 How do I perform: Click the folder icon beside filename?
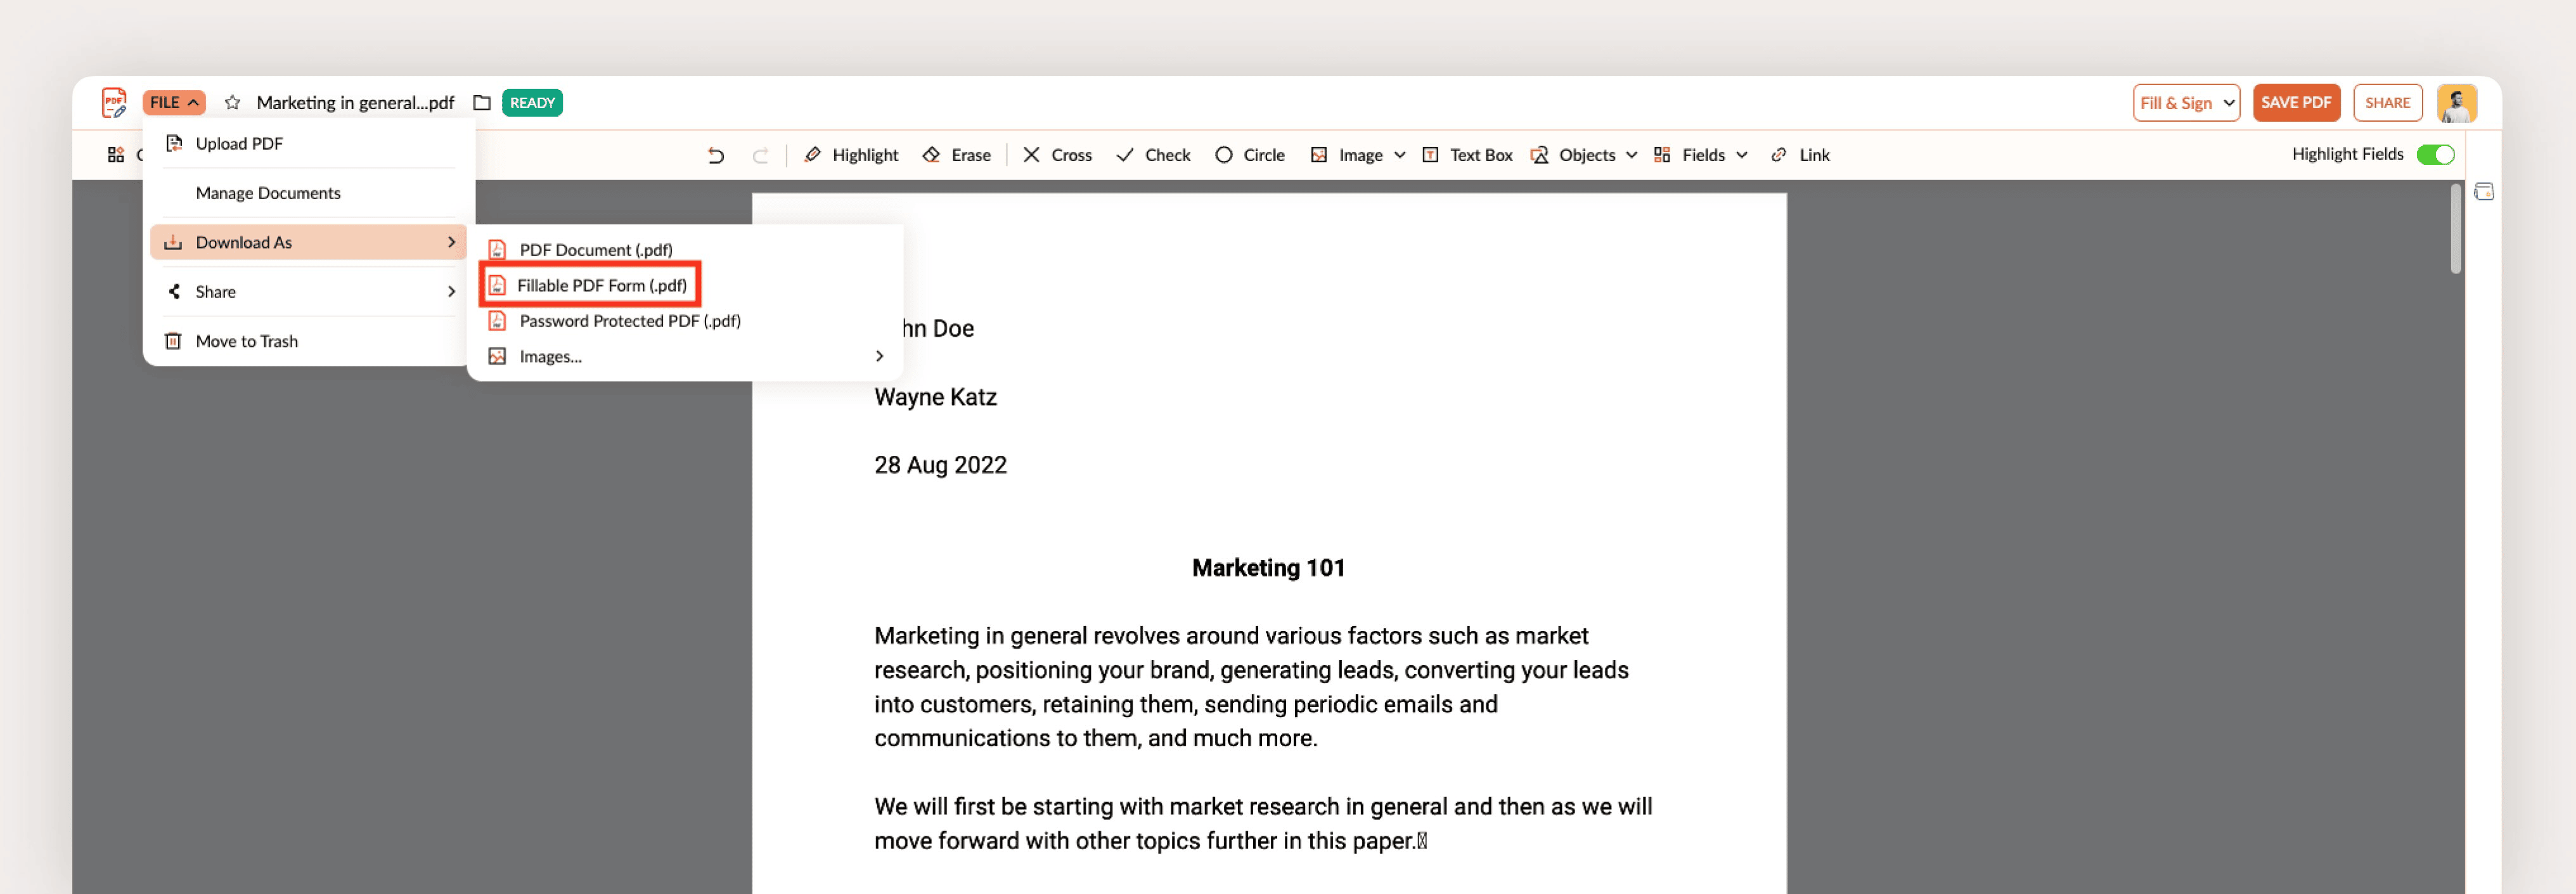click(x=482, y=103)
